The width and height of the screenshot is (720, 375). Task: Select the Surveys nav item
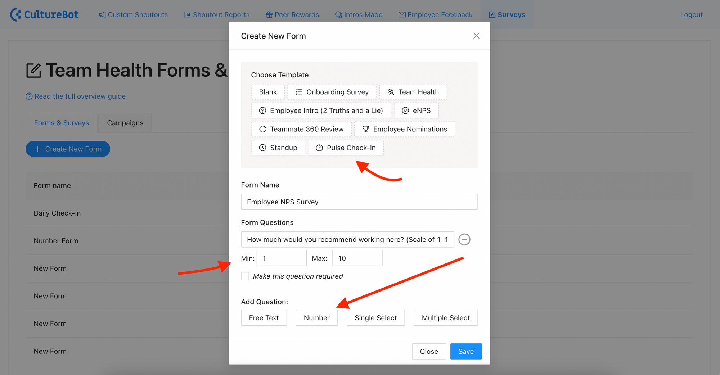point(507,15)
